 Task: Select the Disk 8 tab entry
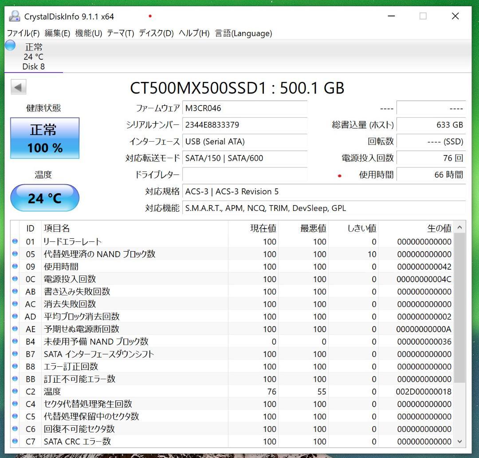click(x=34, y=57)
